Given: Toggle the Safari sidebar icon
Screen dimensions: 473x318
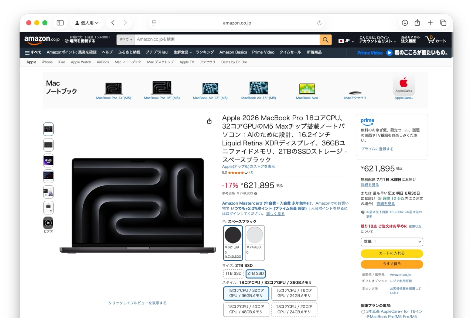Looking at the screenshot, I should click(x=60, y=23).
